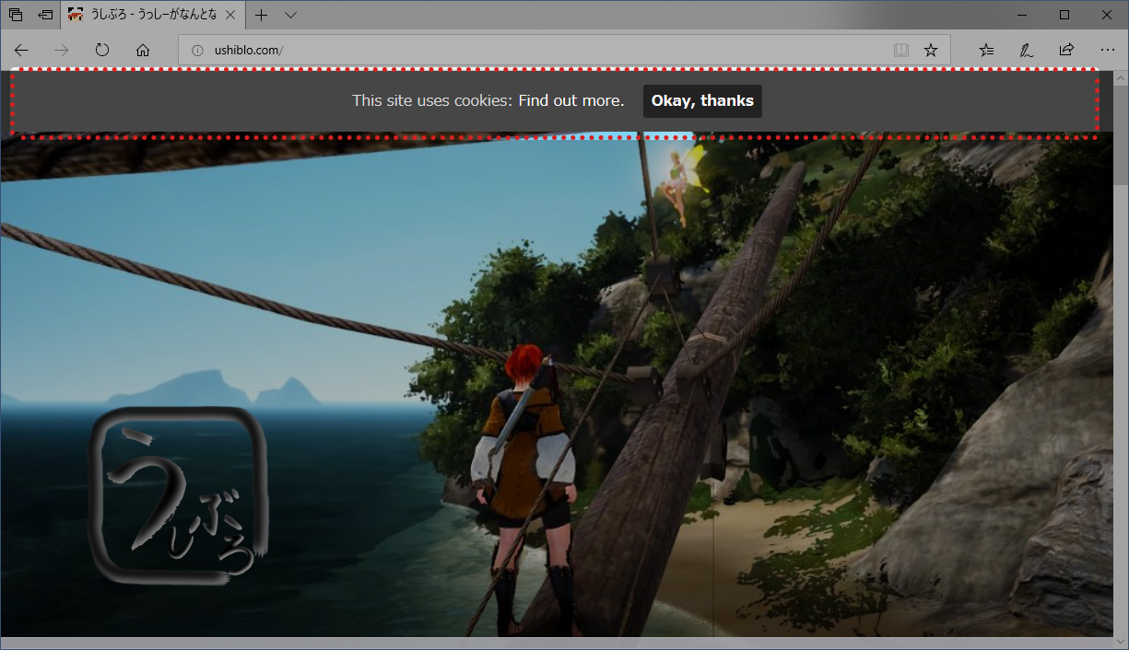Add page to favorites star
The image size is (1129, 650).
pos(931,51)
